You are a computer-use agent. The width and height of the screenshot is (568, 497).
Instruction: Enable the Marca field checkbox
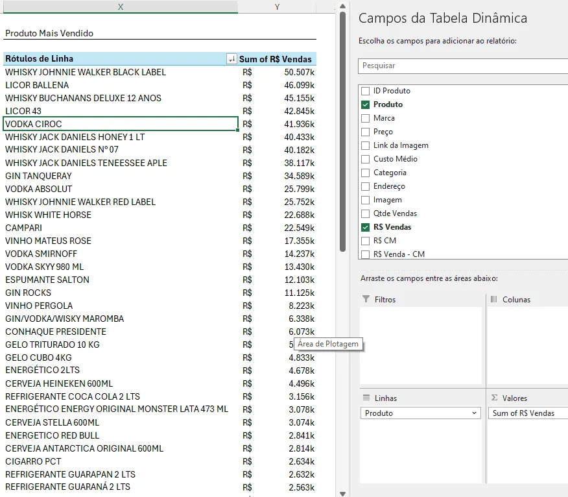[x=365, y=118]
